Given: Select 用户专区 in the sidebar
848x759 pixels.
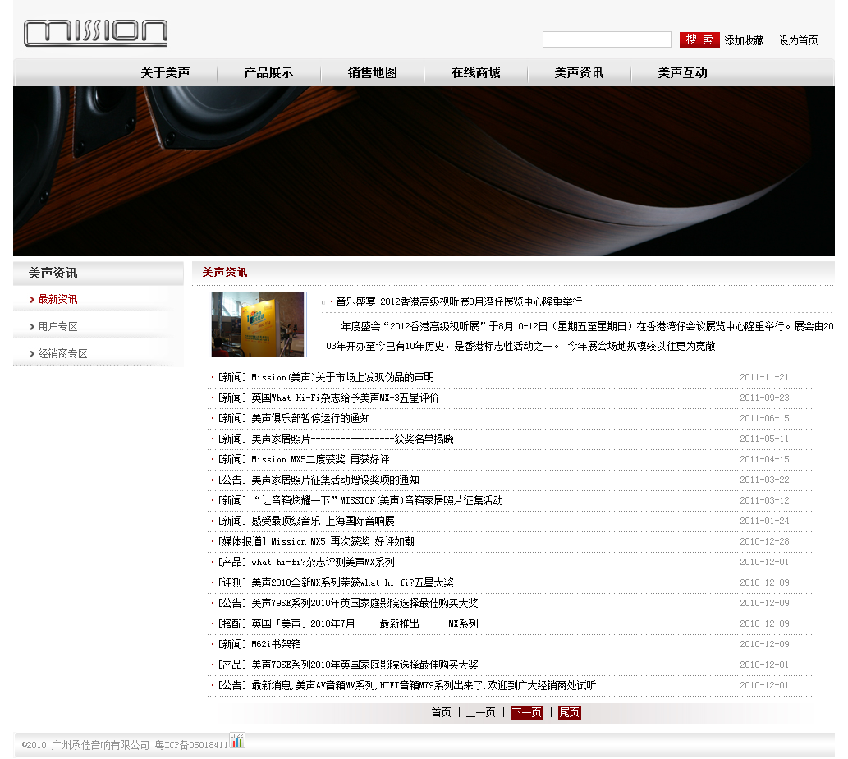Looking at the screenshot, I should pos(57,326).
